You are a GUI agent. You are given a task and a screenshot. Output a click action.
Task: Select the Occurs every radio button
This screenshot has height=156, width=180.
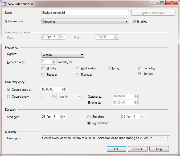(x=9, y=97)
